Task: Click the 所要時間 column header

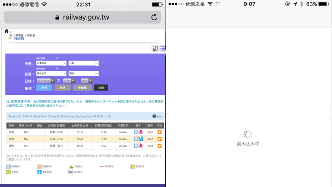Action: 123,126
